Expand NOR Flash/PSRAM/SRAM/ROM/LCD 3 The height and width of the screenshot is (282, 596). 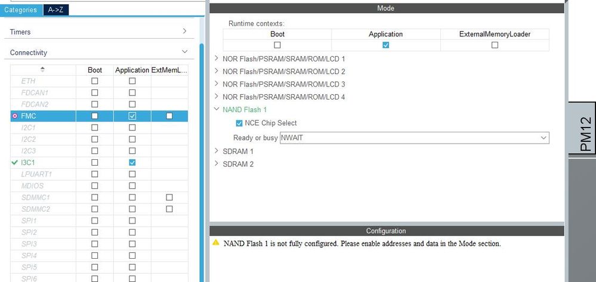(217, 83)
